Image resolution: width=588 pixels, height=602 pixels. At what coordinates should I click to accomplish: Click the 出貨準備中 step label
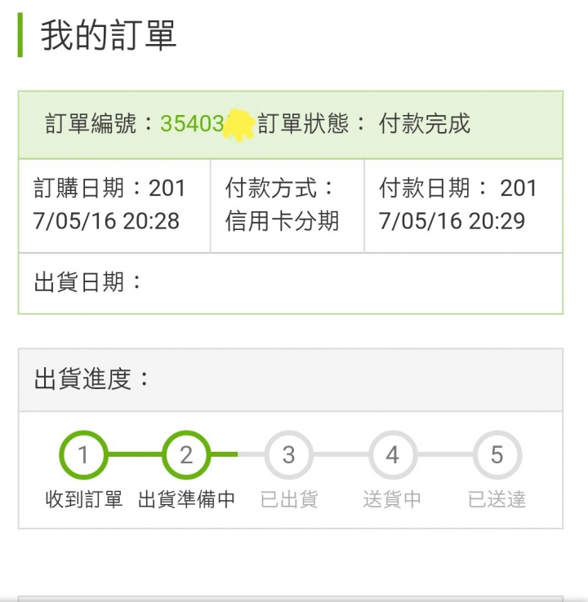point(186,499)
